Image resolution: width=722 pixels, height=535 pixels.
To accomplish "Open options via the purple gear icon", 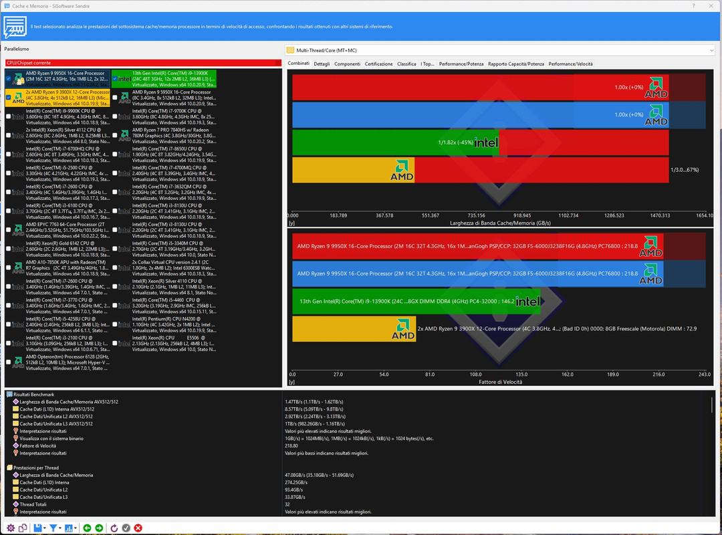I will tap(10, 528).
